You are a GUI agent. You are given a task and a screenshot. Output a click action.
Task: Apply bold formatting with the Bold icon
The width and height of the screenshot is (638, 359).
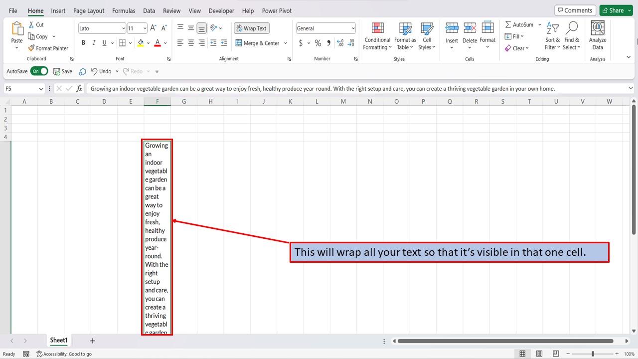tap(83, 42)
